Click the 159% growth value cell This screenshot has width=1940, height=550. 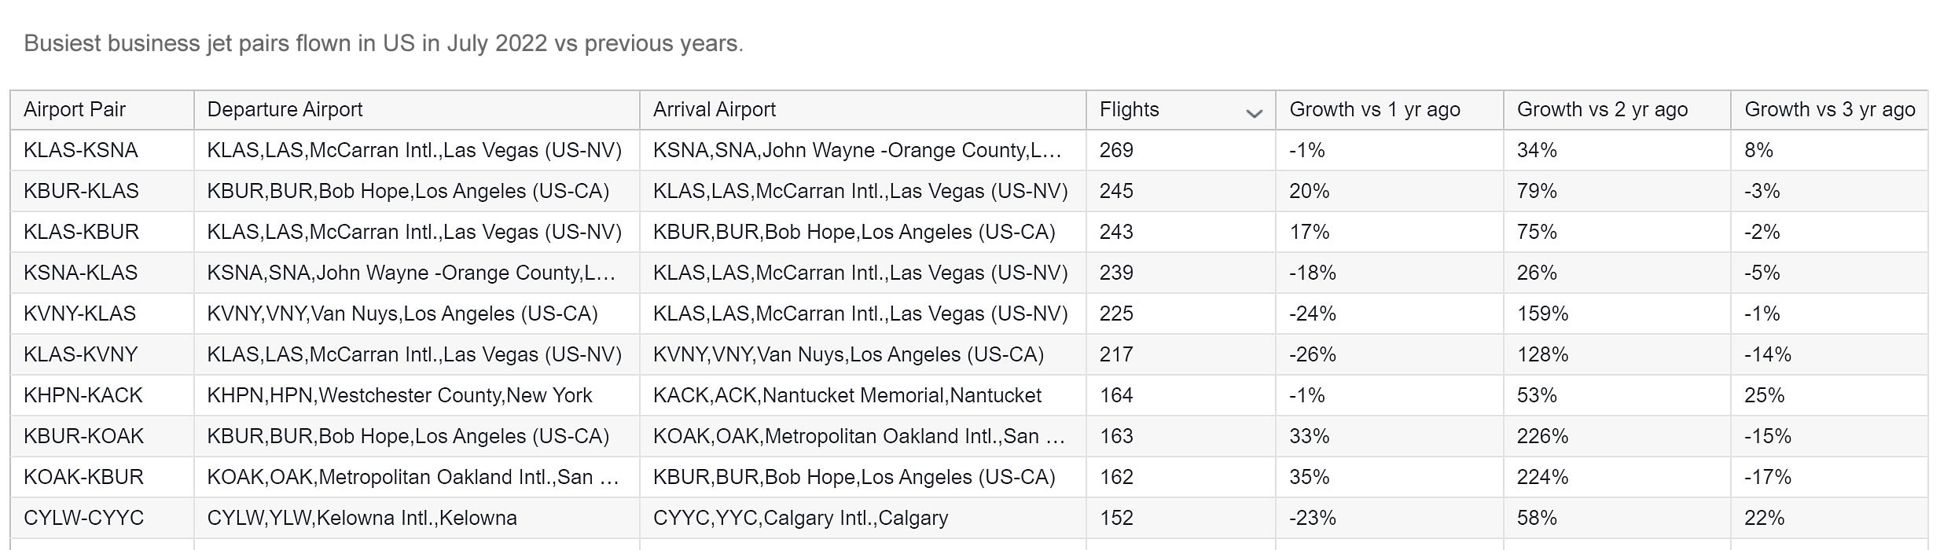[1617, 313]
